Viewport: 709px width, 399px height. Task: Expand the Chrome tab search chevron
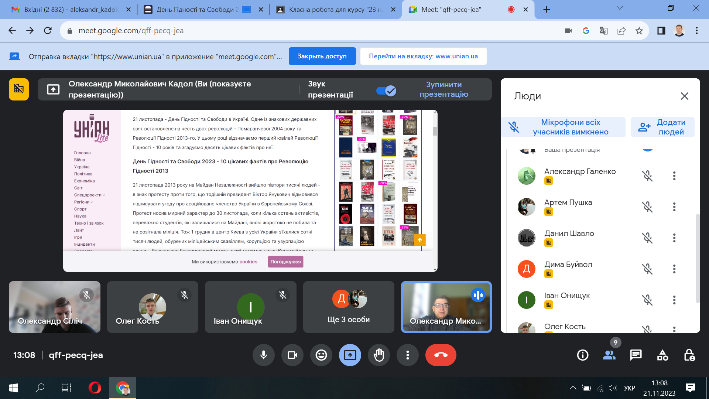pos(620,8)
